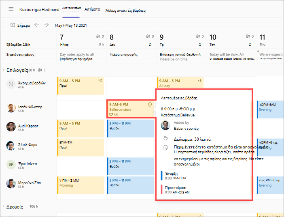The image size is (284, 217).
Task: Click location pin icon on Bellevue shift
Action: click(150, 104)
